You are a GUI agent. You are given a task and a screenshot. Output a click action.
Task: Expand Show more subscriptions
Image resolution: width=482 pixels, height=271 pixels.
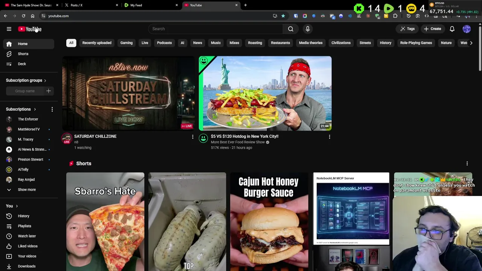point(29,190)
